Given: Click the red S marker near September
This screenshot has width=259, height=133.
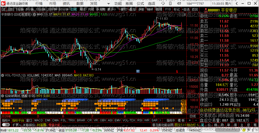Looking at the screenshot, I should pos(177,72).
